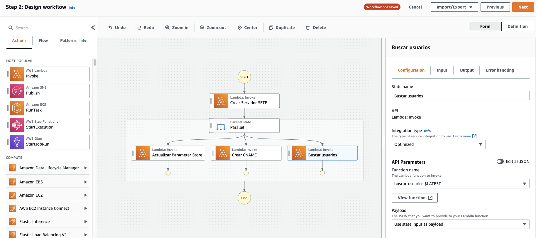
Task: Switch to Form view
Action: 485,26
